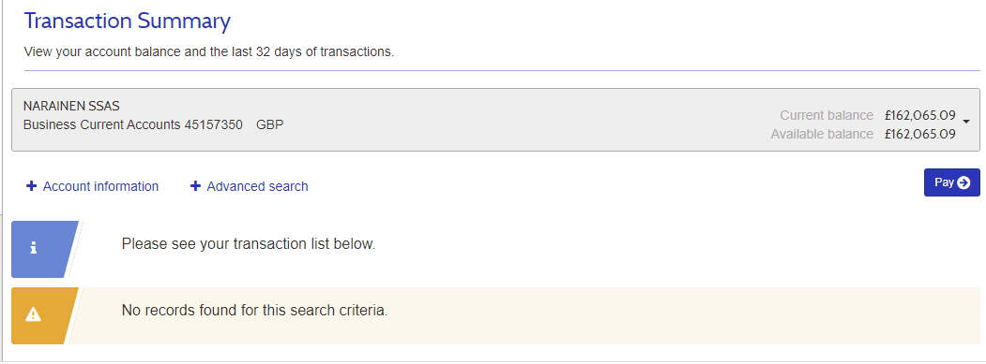
Task: Click the Transaction Summary heading
Action: tap(127, 22)
